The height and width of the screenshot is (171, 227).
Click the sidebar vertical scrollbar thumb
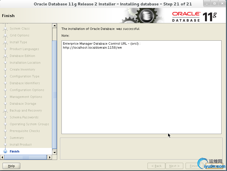click(54, 95)
